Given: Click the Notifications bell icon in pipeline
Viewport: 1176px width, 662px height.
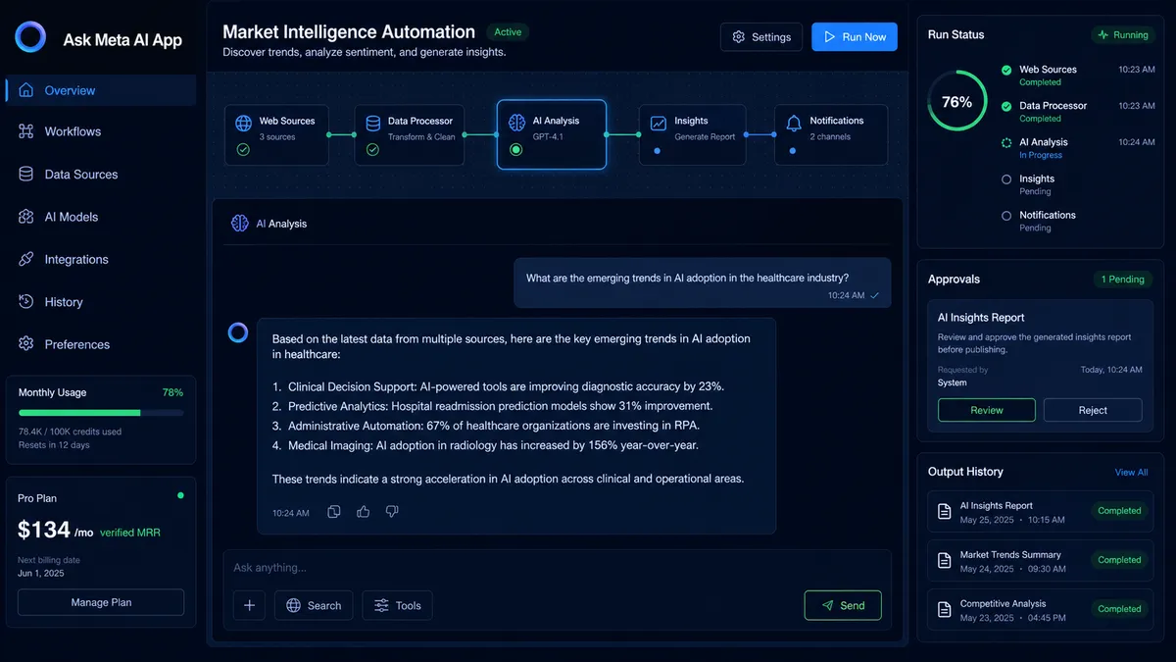Looking at the screenshot, I should pos(794,125).
